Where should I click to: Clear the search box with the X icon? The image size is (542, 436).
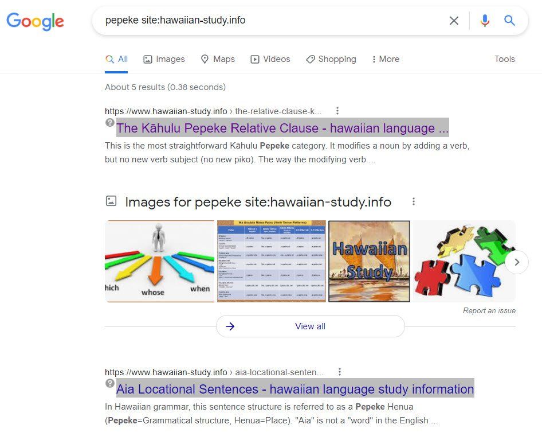pyautogui.click(x=454, y=21)
